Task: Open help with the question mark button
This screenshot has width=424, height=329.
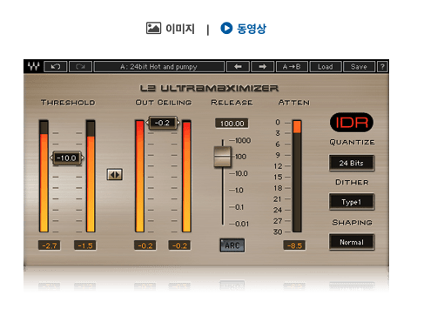Action: click(382, 67)
